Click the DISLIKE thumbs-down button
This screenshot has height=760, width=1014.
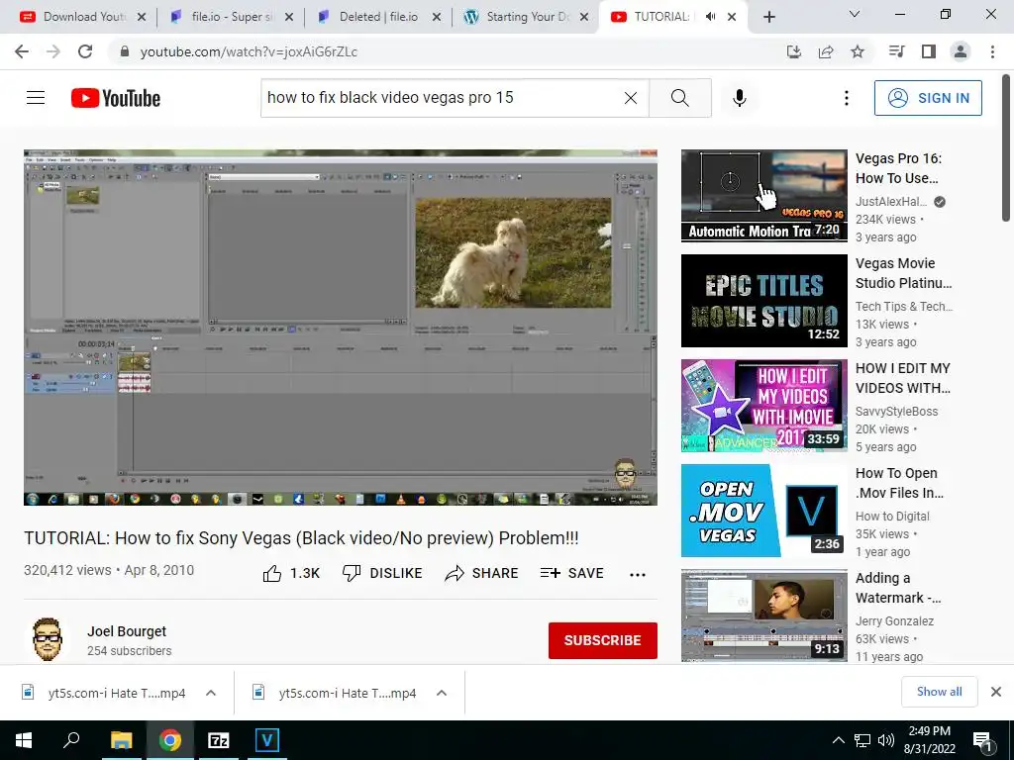[x=382, y=573]
